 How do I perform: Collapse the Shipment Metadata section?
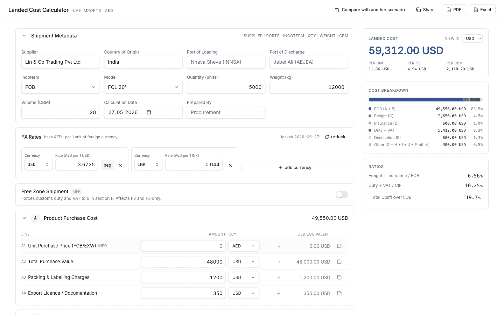pos(24,36)
